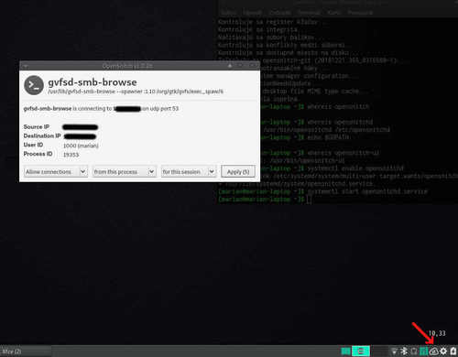
Task: Click the gvfsd-smb-browse terminal app icon
Action: (34, 85)
